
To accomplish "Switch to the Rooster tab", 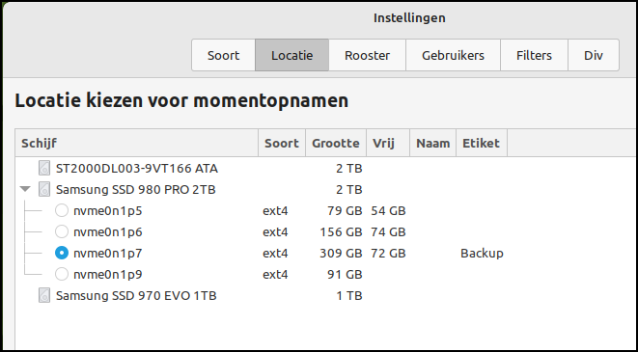I will tap(367, 55).
